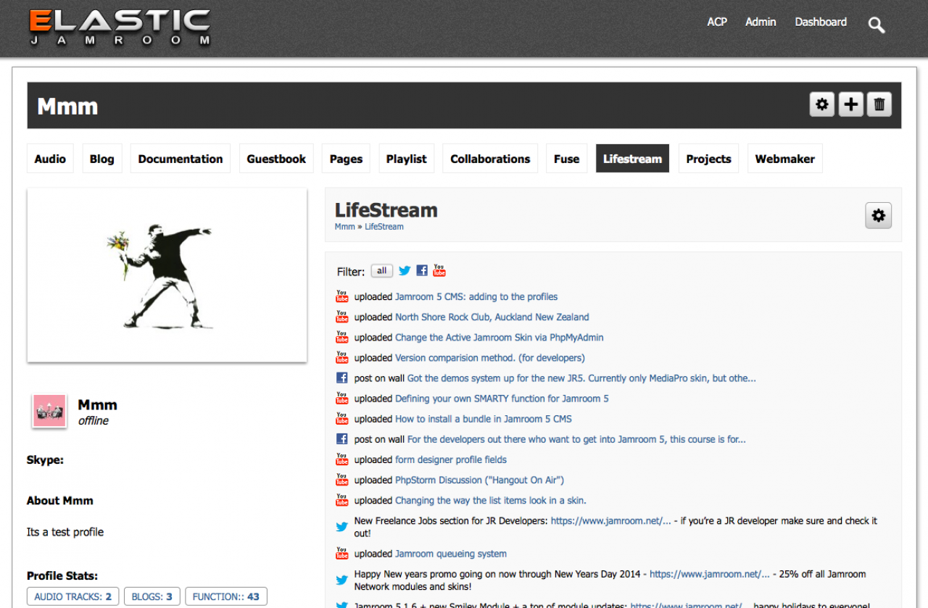
Task: Switch to the Audio tab
Action: click(x=50, y=159)
